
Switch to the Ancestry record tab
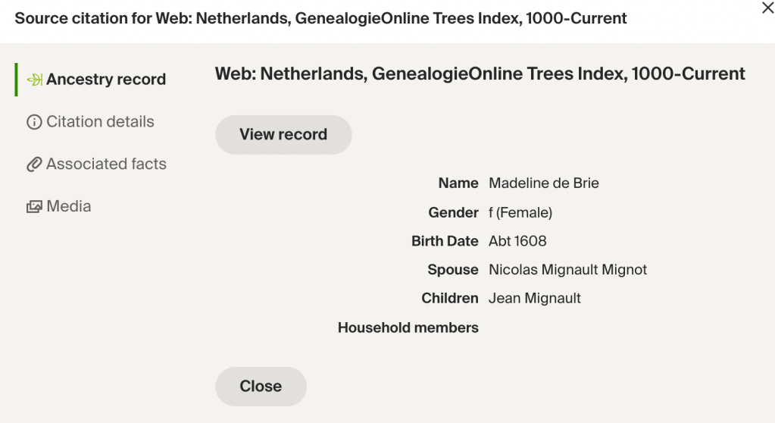click(105, 80)
